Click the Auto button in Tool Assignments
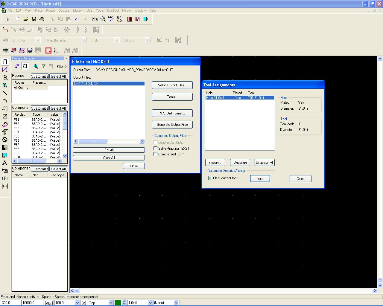 tap(260, 179)
